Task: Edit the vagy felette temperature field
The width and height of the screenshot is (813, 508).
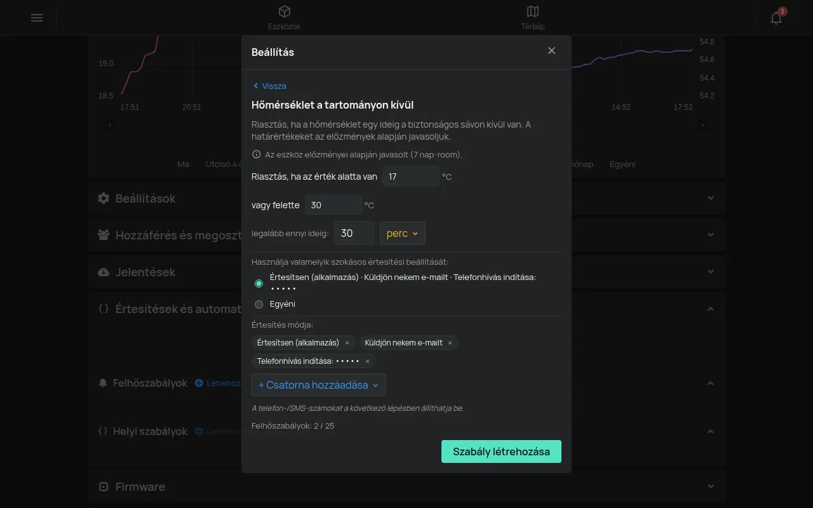Action: (x=333, y=205)
